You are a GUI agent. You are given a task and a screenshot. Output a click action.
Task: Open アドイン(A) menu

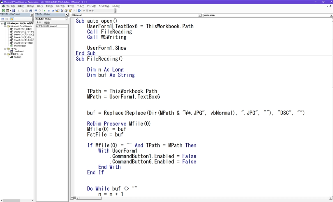[x=91, y=6]
